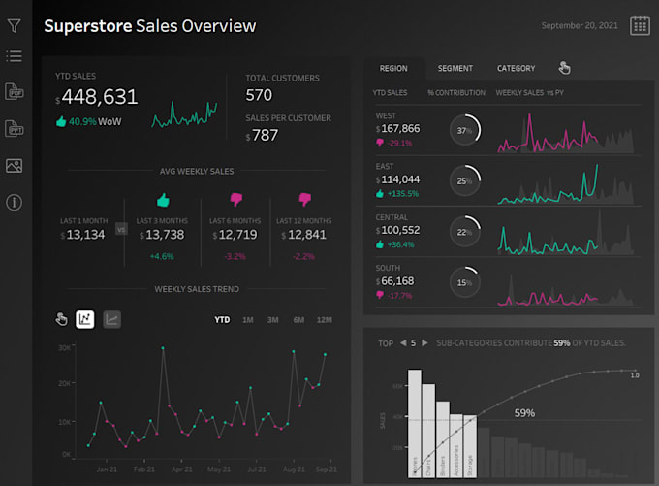Switch to the Region tab
Screen dimensions: 659x486
click(393, 68)
